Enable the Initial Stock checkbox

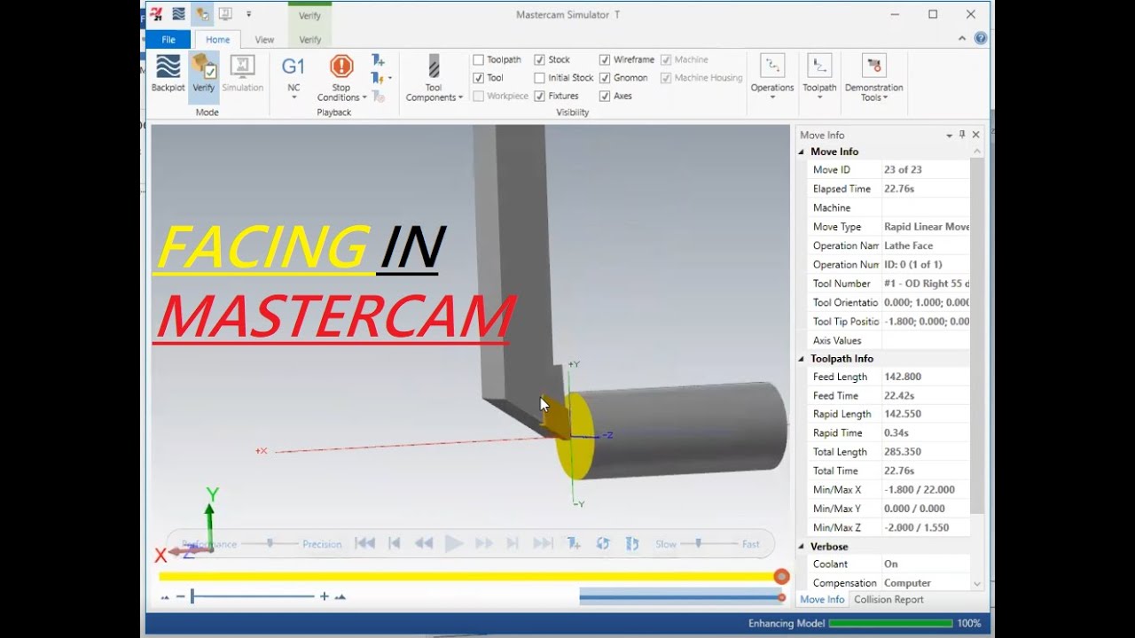click(x=539, y=78)
